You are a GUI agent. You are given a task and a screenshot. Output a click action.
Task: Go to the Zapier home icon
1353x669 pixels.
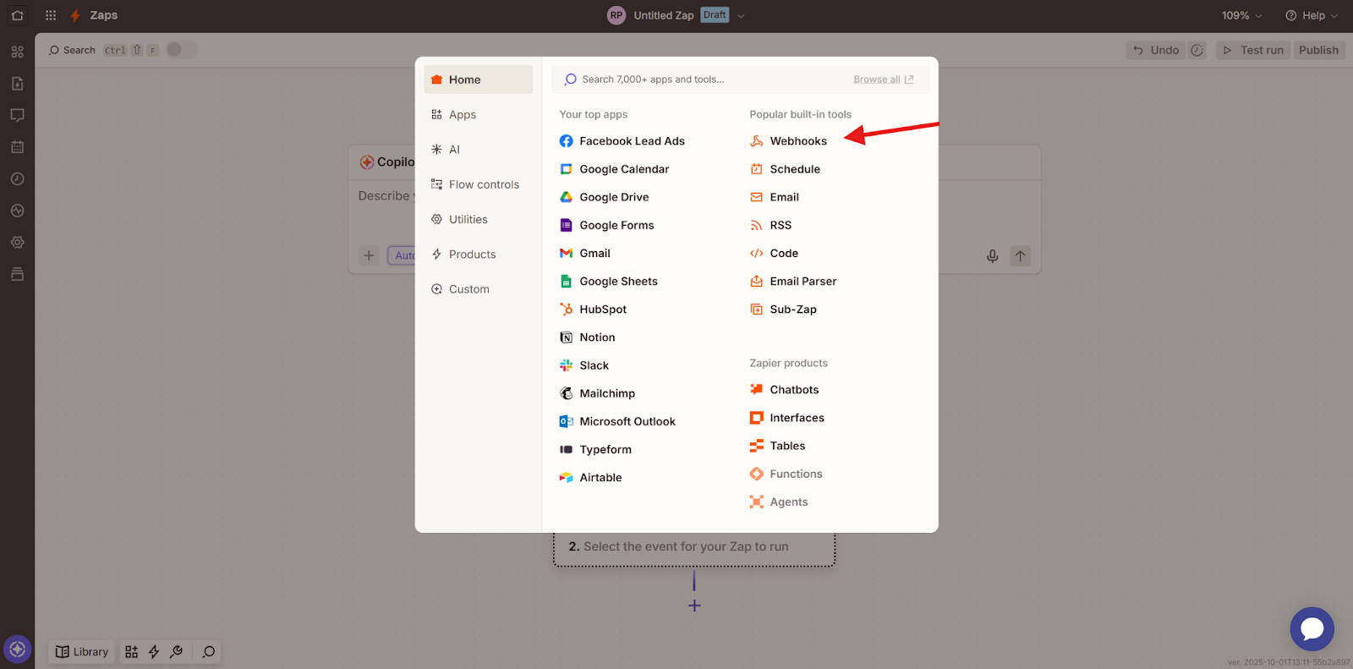point(17,15)
